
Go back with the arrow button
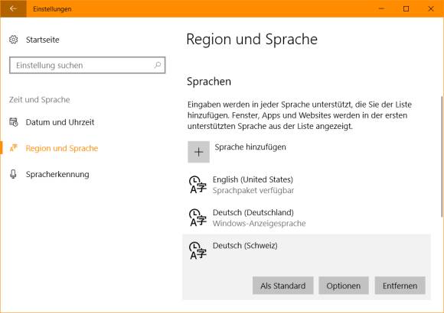(13, 8)
